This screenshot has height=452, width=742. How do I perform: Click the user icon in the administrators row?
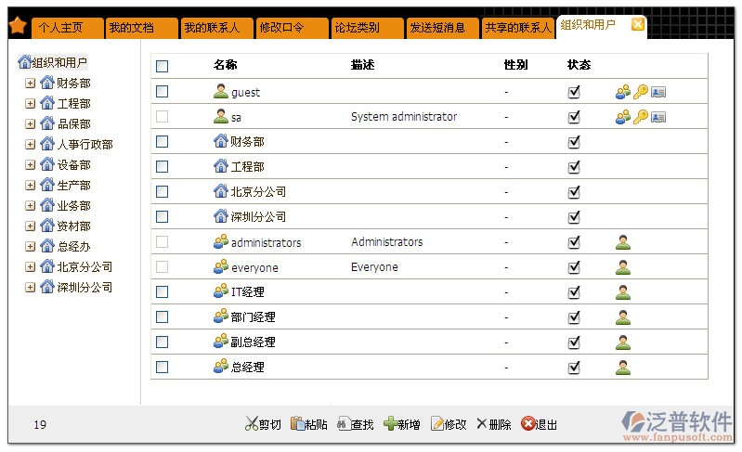(x=623, y=242)
